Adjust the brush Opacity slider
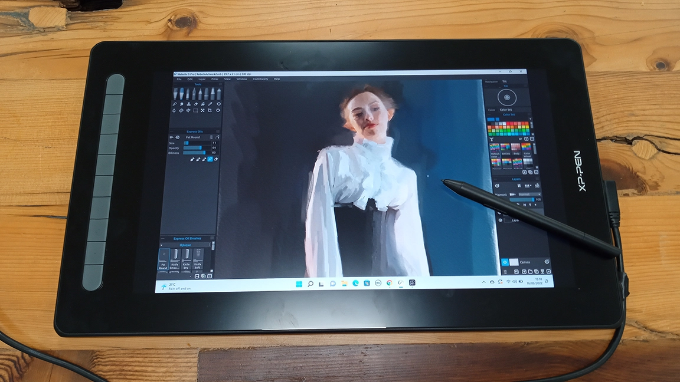Image resolution: width=680 pixels, height=382 pixels. click(197, 148)
